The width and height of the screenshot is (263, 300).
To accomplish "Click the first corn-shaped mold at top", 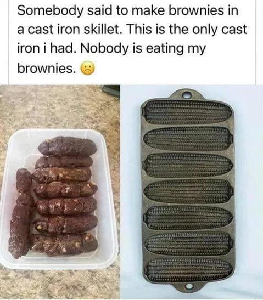I will coord(188,112).
